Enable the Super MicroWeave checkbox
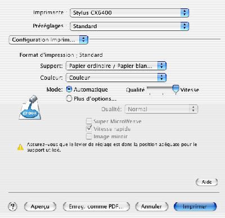 point(89,121)
